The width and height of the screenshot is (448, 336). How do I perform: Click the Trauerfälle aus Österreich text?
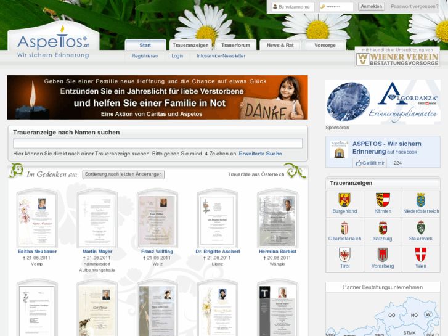pyautogui.click(x=256, y=174)
